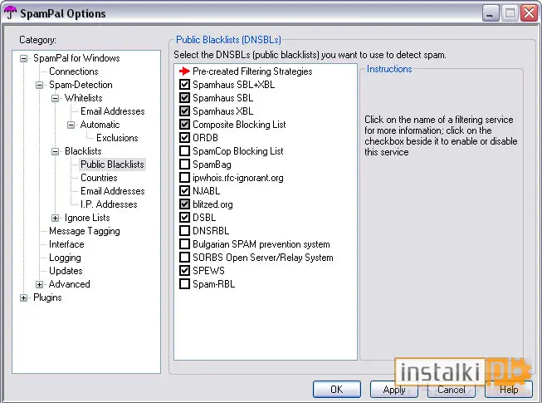Select Connections in the category tree

pos(74,71)
